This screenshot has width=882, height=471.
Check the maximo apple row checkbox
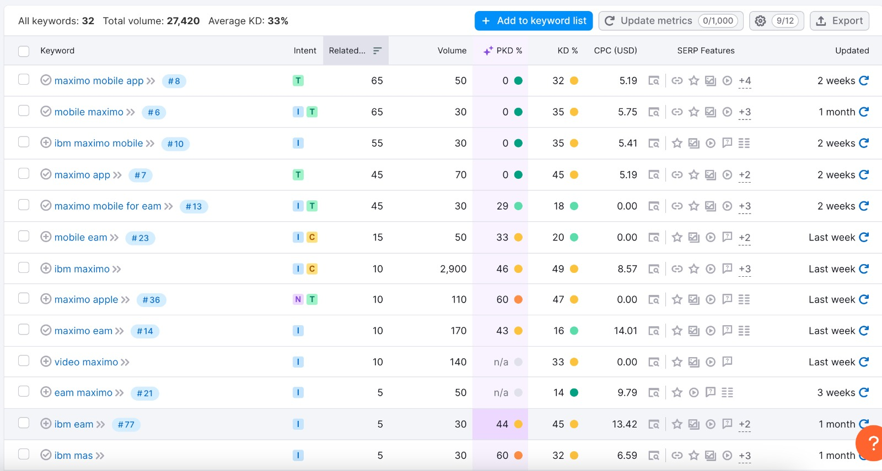pyautogui.click(x=24, y=298)
